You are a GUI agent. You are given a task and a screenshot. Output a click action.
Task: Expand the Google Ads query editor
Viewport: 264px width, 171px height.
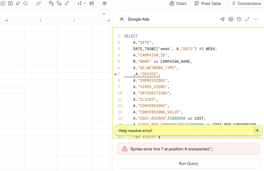coord(247,19)
